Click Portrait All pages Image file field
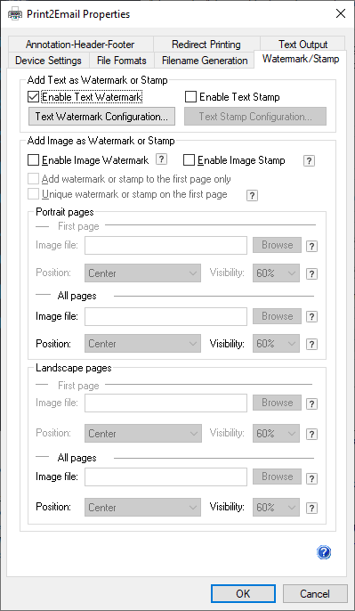 (165, 316)
